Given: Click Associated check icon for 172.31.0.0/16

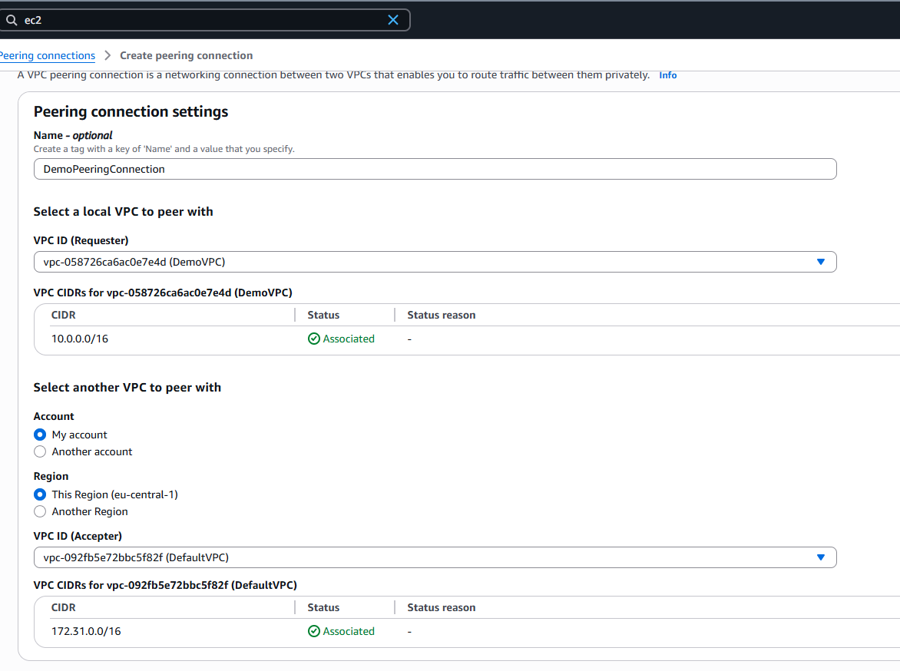Looking at the screenshot, I should pos(313,631).
